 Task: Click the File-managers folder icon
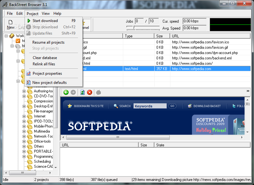click(x=30, y=112)
